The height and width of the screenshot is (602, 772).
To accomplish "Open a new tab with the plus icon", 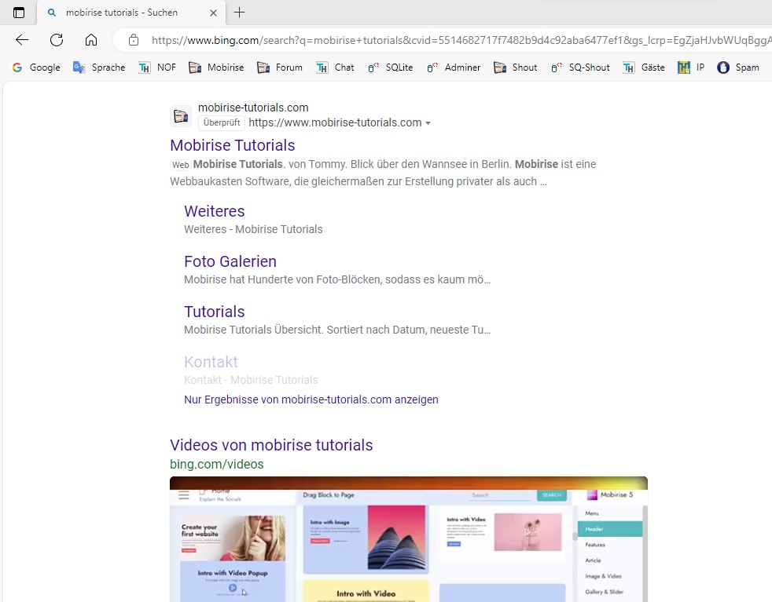I will [240, 13].
